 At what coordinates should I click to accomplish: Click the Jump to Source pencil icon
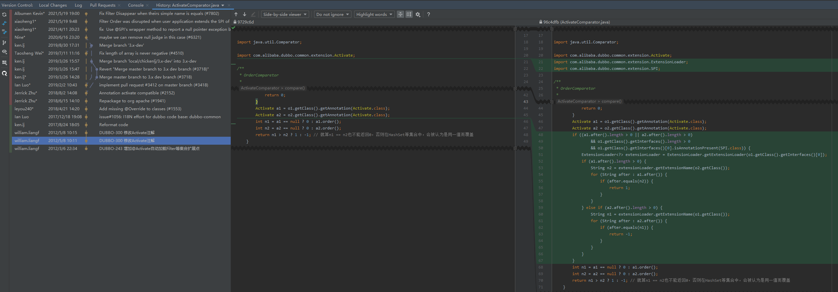(253, 14)
